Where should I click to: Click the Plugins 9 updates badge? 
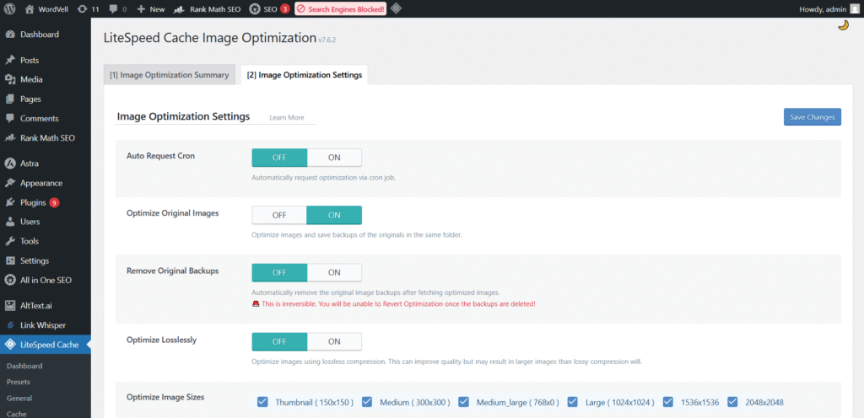(x=54, y=202)
